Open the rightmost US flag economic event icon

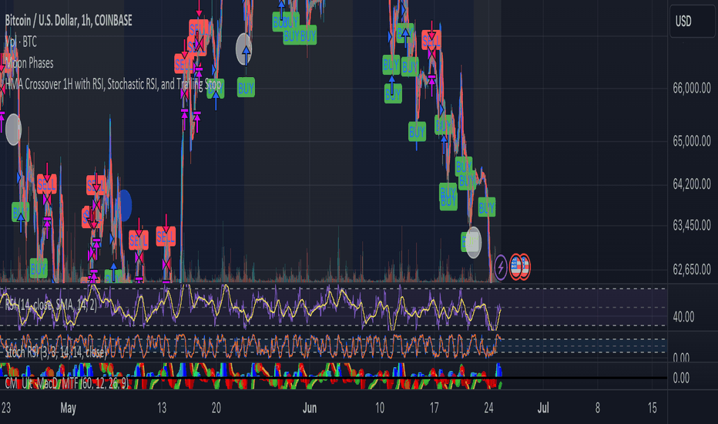(525, 267)
